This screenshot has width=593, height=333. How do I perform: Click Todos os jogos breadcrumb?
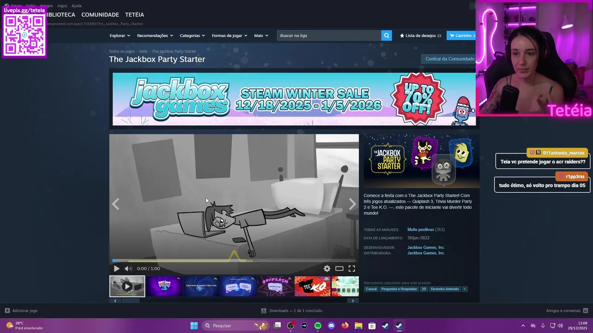(x=122, y=51)
